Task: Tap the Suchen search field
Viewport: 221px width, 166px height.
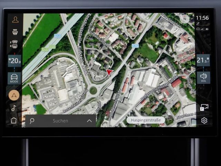Action: pos(60,121)
